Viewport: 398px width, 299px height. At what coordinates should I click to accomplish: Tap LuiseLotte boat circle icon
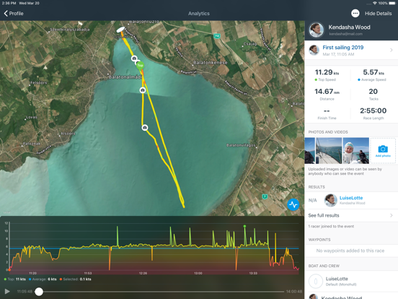316,281
